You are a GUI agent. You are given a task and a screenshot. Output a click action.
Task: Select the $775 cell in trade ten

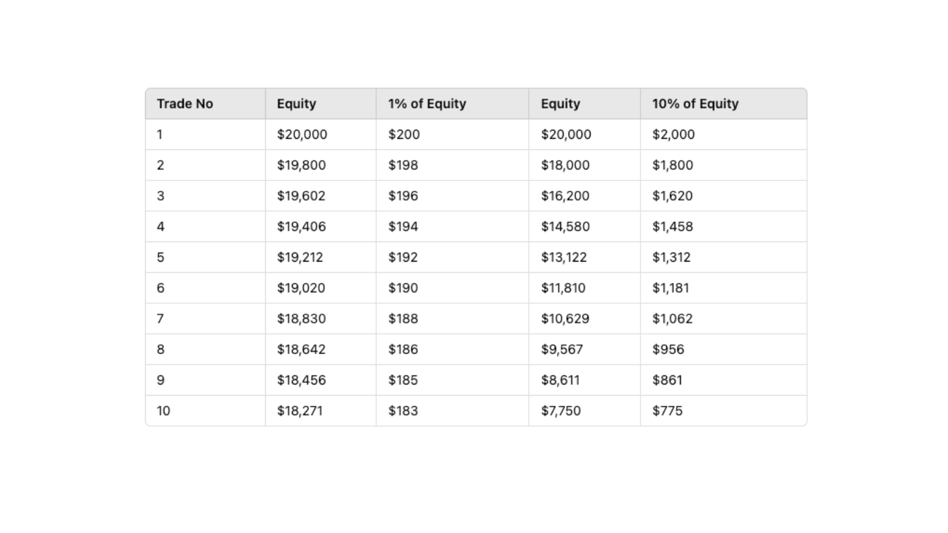pos(667,411)
